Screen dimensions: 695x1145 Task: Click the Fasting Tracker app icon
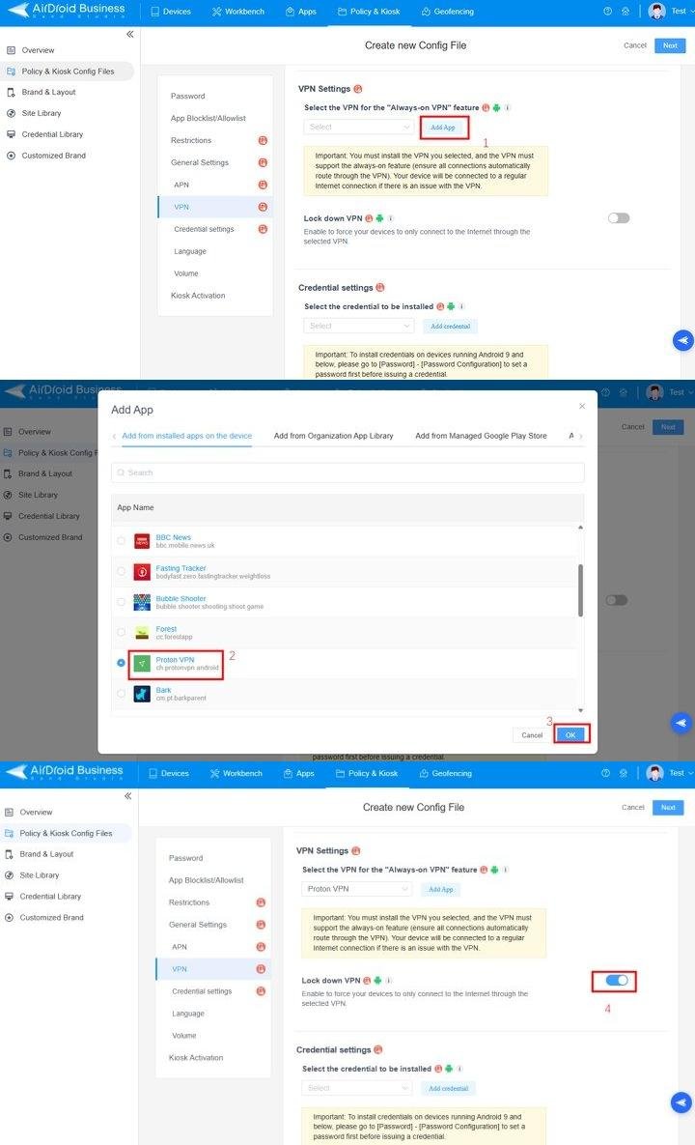click(142, 572)
